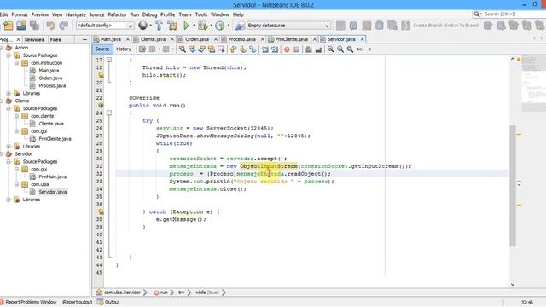Open the Files panel tab
This screenshot has height=307, width=546.
(55, 40)
